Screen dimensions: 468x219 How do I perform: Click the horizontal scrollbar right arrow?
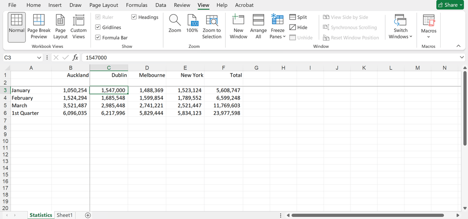tap(458, 215)
